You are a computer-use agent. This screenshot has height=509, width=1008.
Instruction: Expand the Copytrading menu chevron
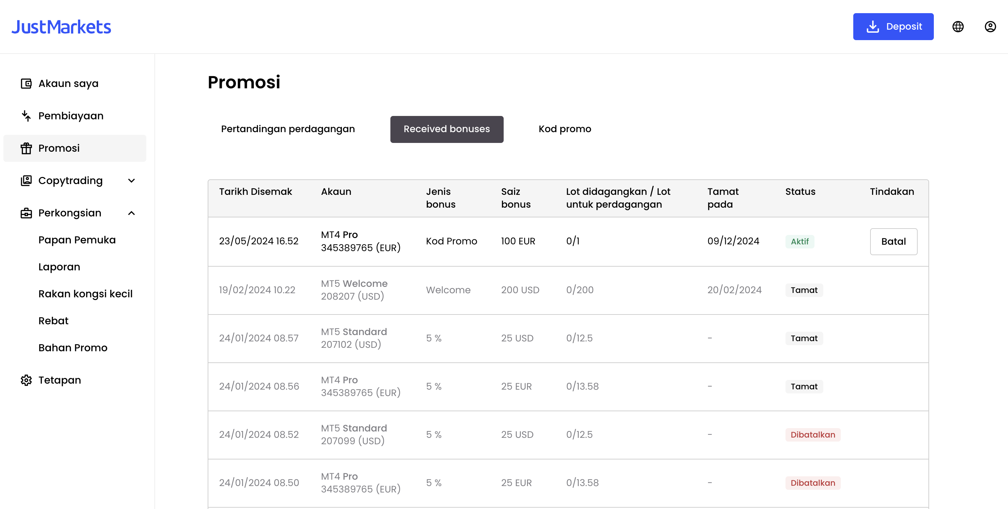131,181
